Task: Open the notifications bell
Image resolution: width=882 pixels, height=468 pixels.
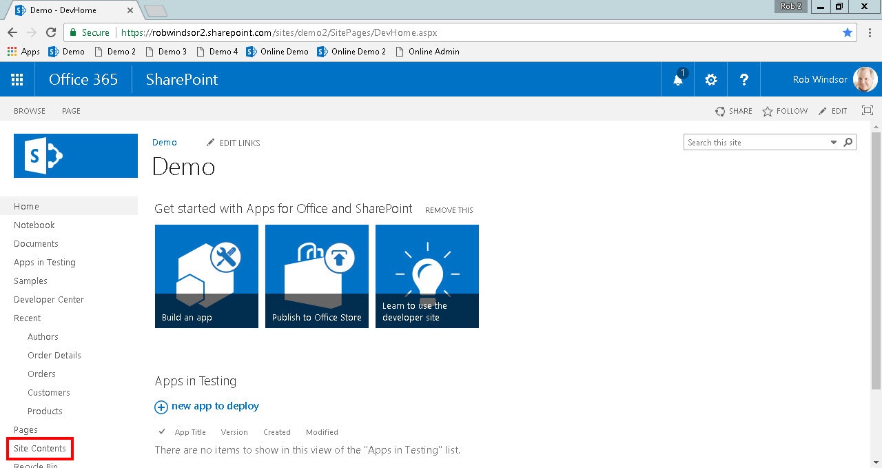Action: [678, 79]
